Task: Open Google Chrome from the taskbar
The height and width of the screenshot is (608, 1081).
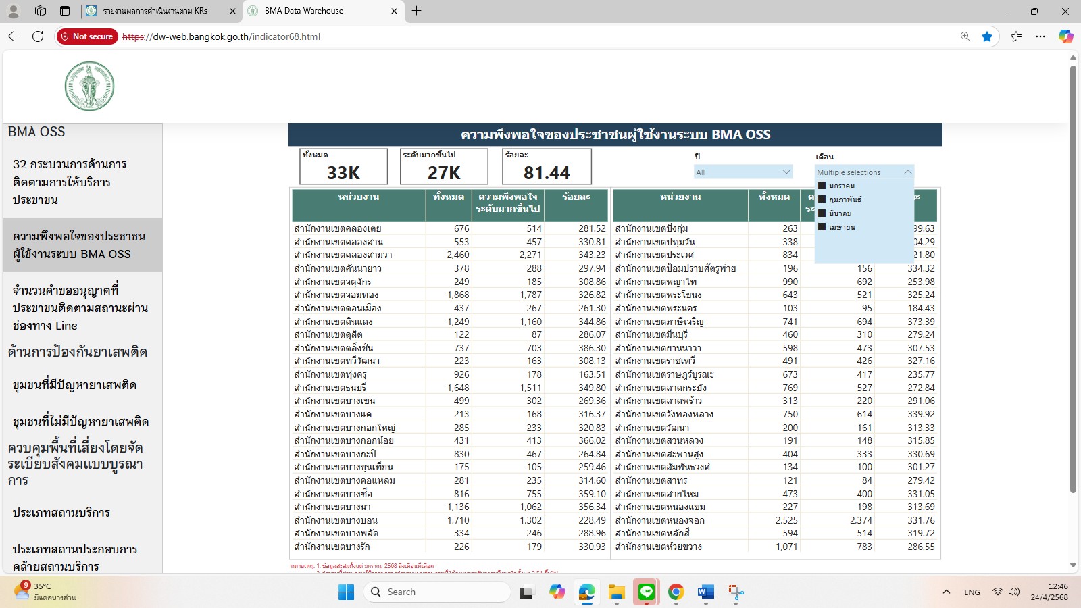Action: (x=676, y=592)
